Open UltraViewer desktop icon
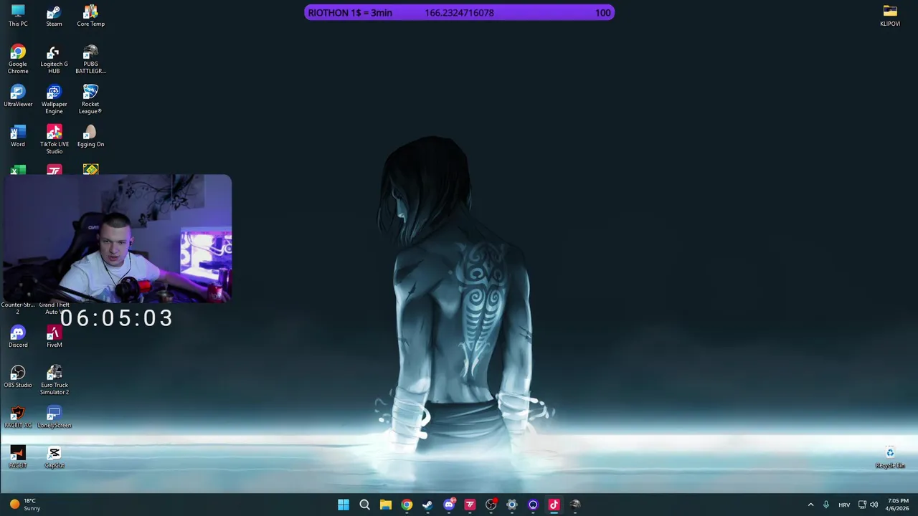The width and height of the screenshot is (918, 516). coord(18,95)
